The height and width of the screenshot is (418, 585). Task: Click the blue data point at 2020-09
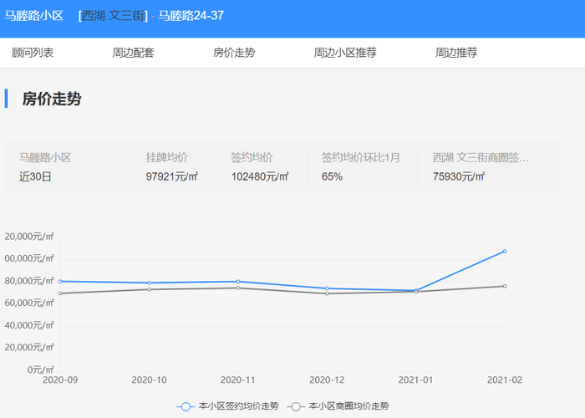pos(60,281)
